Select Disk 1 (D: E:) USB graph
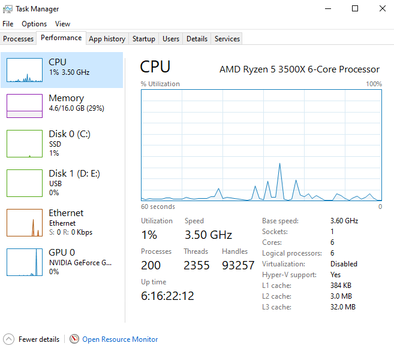Viewport: 394px width, 352px height. [25, 183]
